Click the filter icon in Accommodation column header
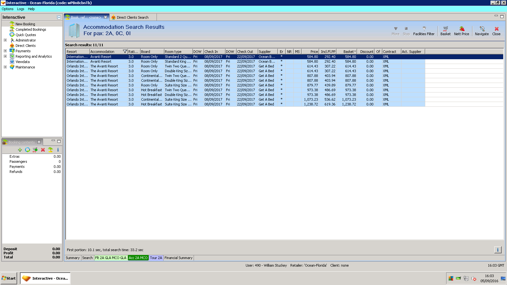This screenshot has height=285, width=507. (125, 52)
